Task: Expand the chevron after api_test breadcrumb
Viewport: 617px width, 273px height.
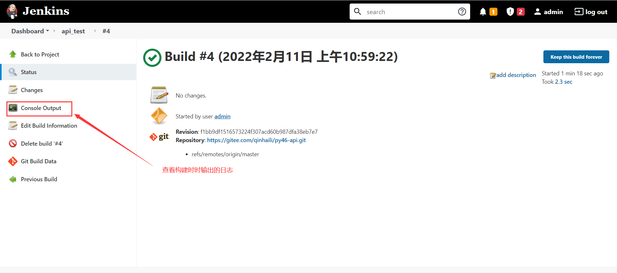Action: (x=95, y=31)
